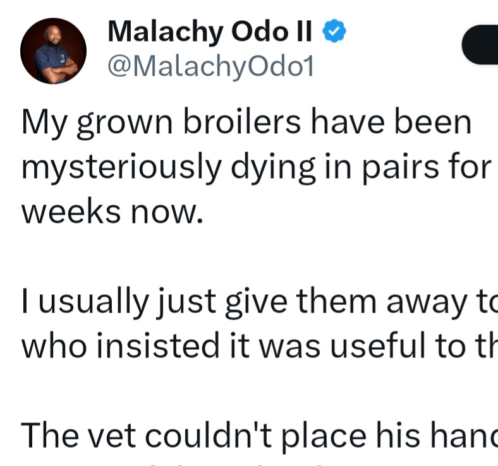Screen dimensions: 498x466
Task: Click the line "My grown broilers have been"
Action: (246, 123)
